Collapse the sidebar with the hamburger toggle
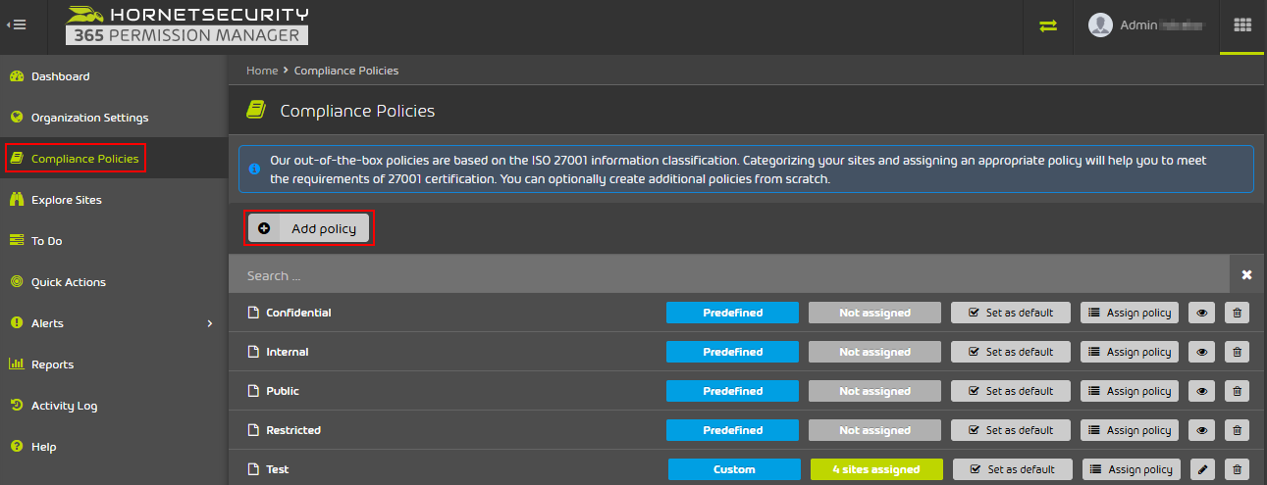1267x485 pixels. tap(16, 25)
